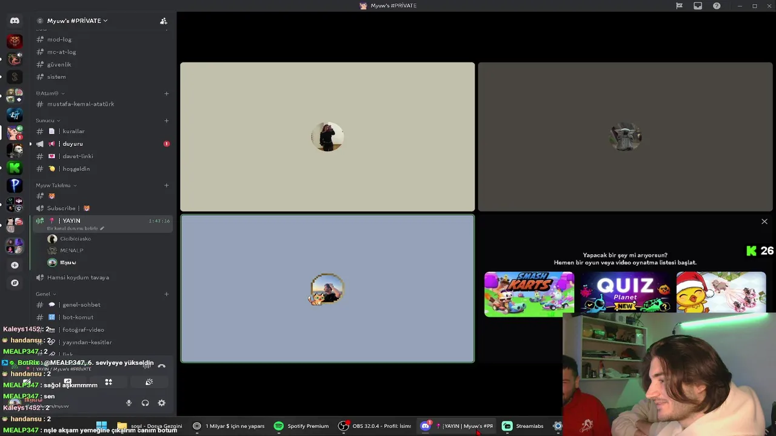Screen dimensions: 776x436
Task: Launch the Quiz Planet activity thumbnail
Action: click(625, 294)
